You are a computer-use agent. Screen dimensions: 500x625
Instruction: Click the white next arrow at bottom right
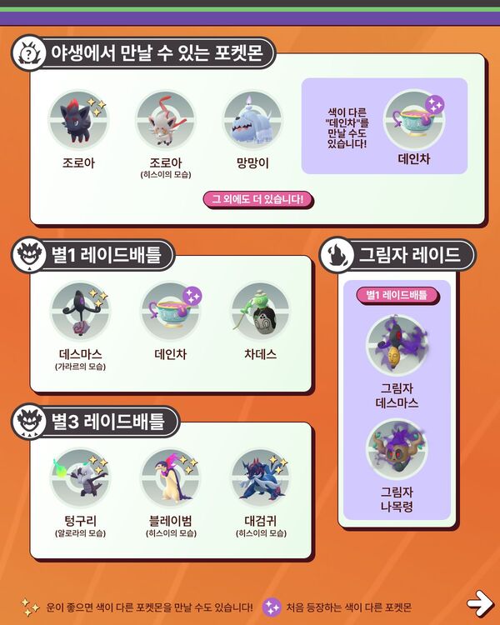click(x=480, y=604)
